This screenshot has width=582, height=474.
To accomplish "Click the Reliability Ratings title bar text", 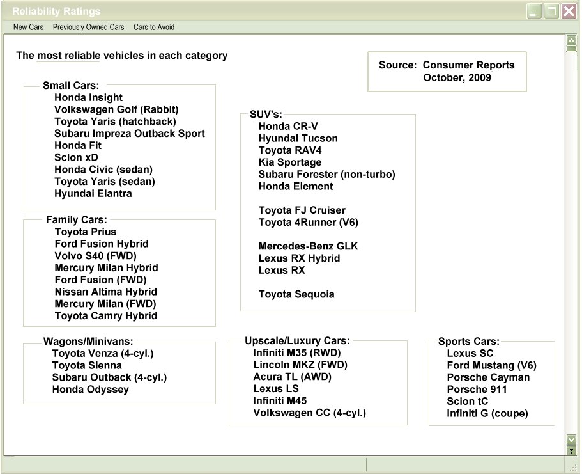I will coord(56,12).
